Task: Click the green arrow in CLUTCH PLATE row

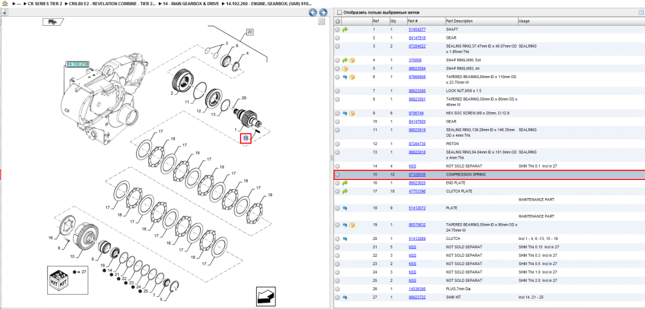Action: 344,192
